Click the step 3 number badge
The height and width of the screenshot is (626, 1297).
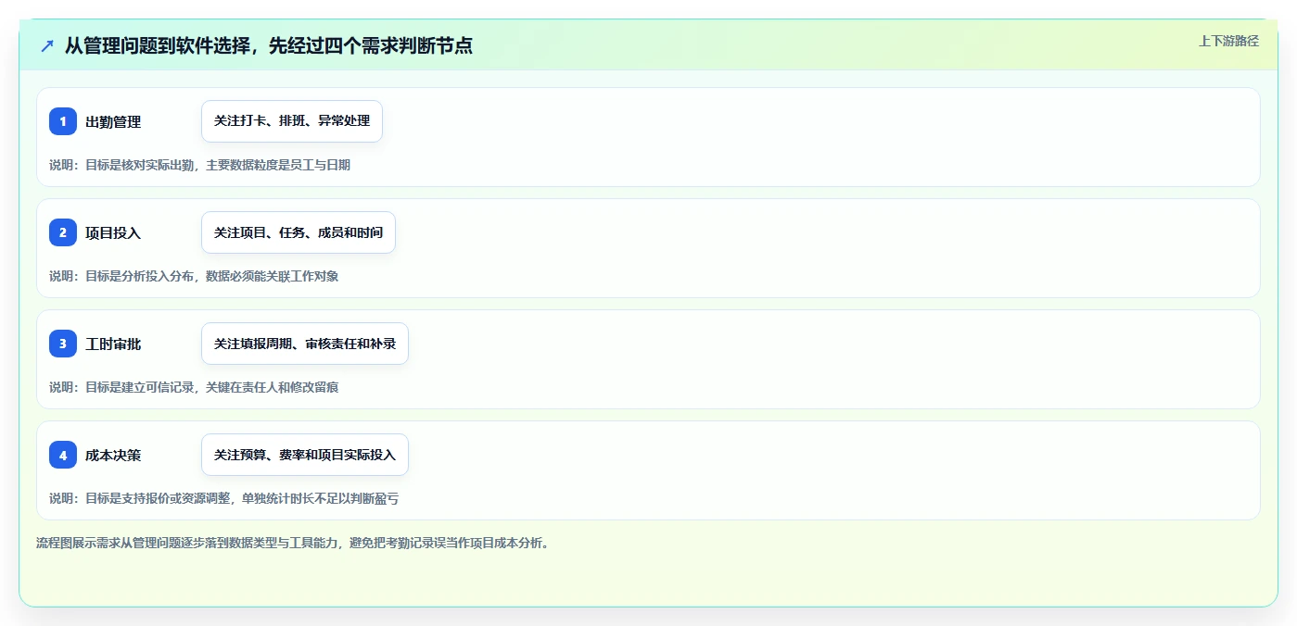63,344
